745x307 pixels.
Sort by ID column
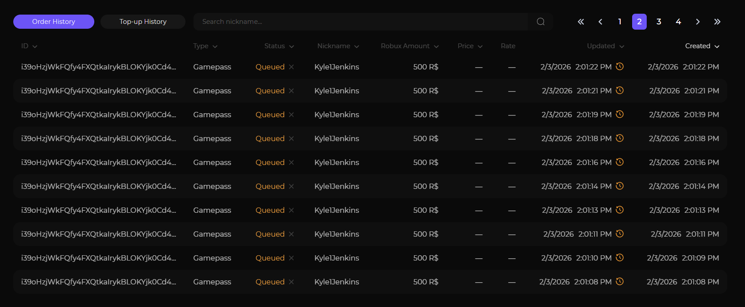pos(29,46)
